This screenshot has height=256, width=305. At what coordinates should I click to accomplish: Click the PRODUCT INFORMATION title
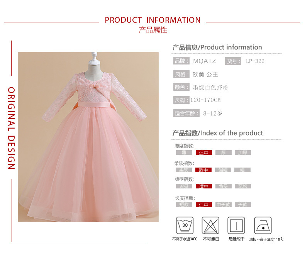(x=152, y=20)
